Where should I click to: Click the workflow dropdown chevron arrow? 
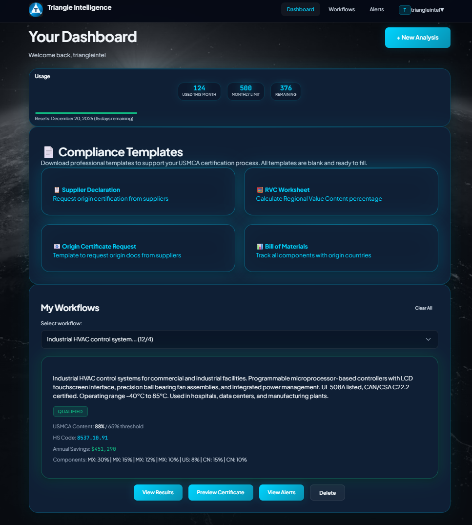point(428,339)
